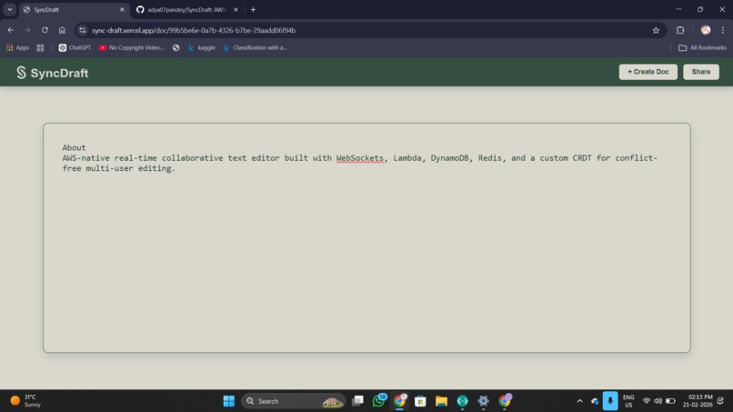
Task: Go to the browser home page
Action: [62, 30]
